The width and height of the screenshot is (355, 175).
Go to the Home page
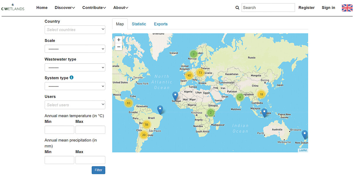(42, 8)
